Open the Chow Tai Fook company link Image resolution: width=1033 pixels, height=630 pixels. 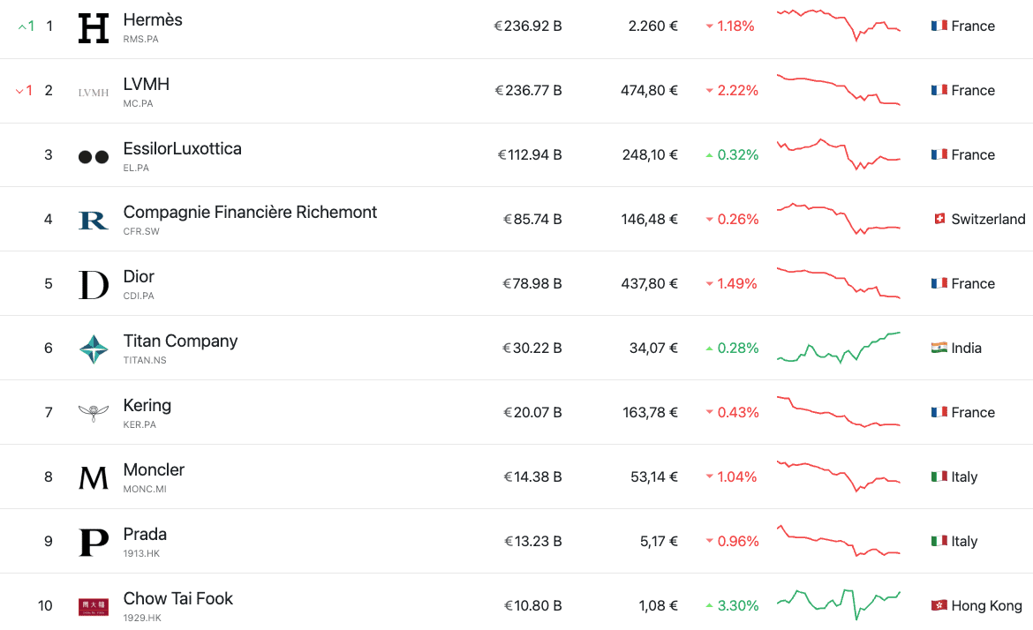pyautogui.click(x=177, y=598)
